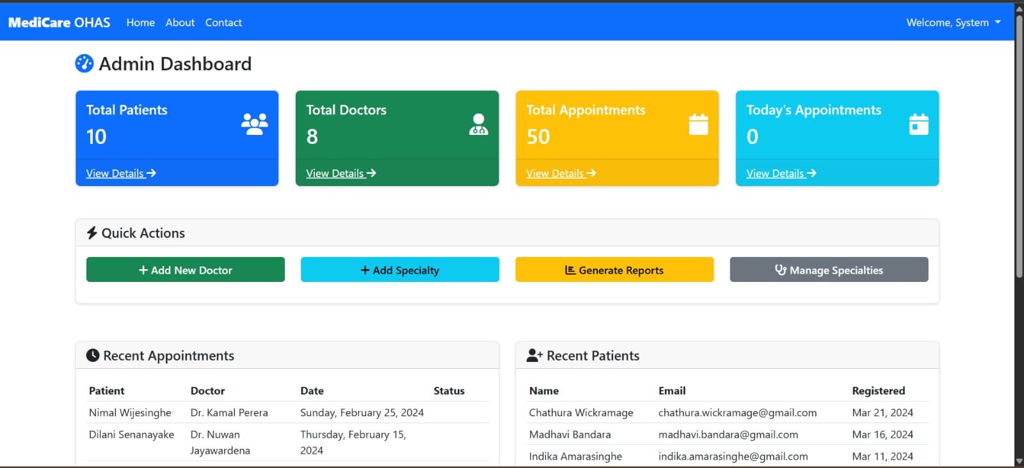Open the About nav item
The image size is (1024, 468).
[x=180, y=22]
